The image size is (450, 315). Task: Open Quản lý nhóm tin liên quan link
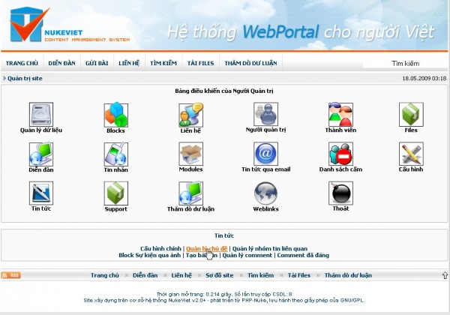[270, 249]
